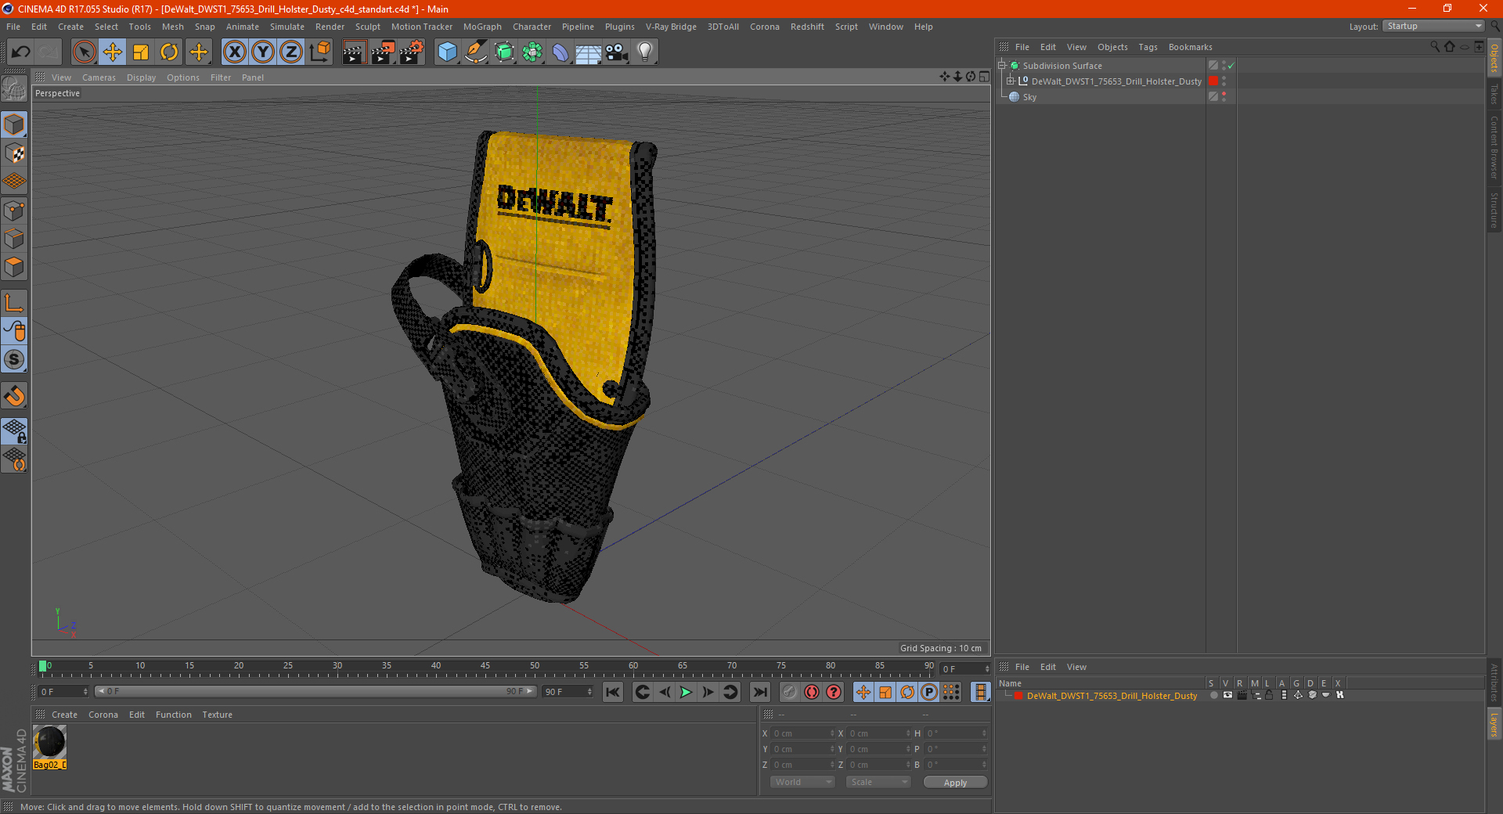Switch the coordinate system icon

(x=319, y=52)
